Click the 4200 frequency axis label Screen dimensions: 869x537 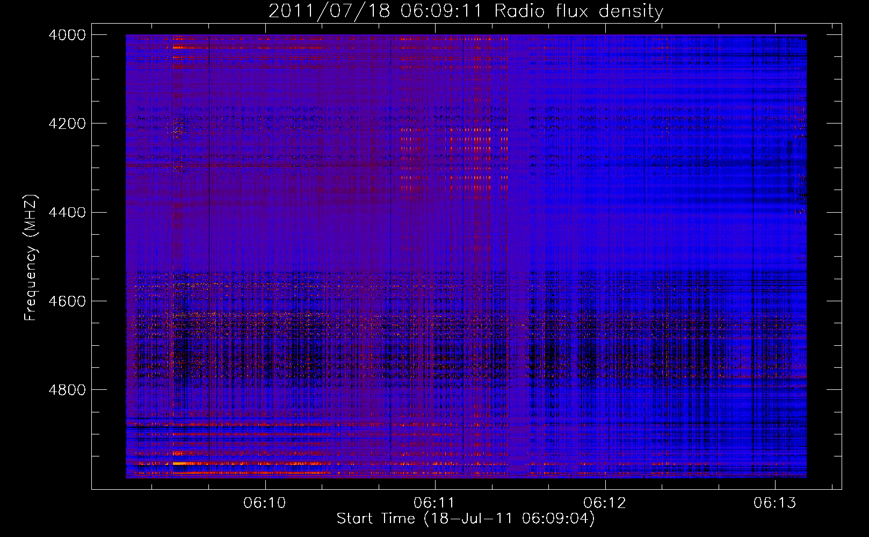click(x=67, y=124)
